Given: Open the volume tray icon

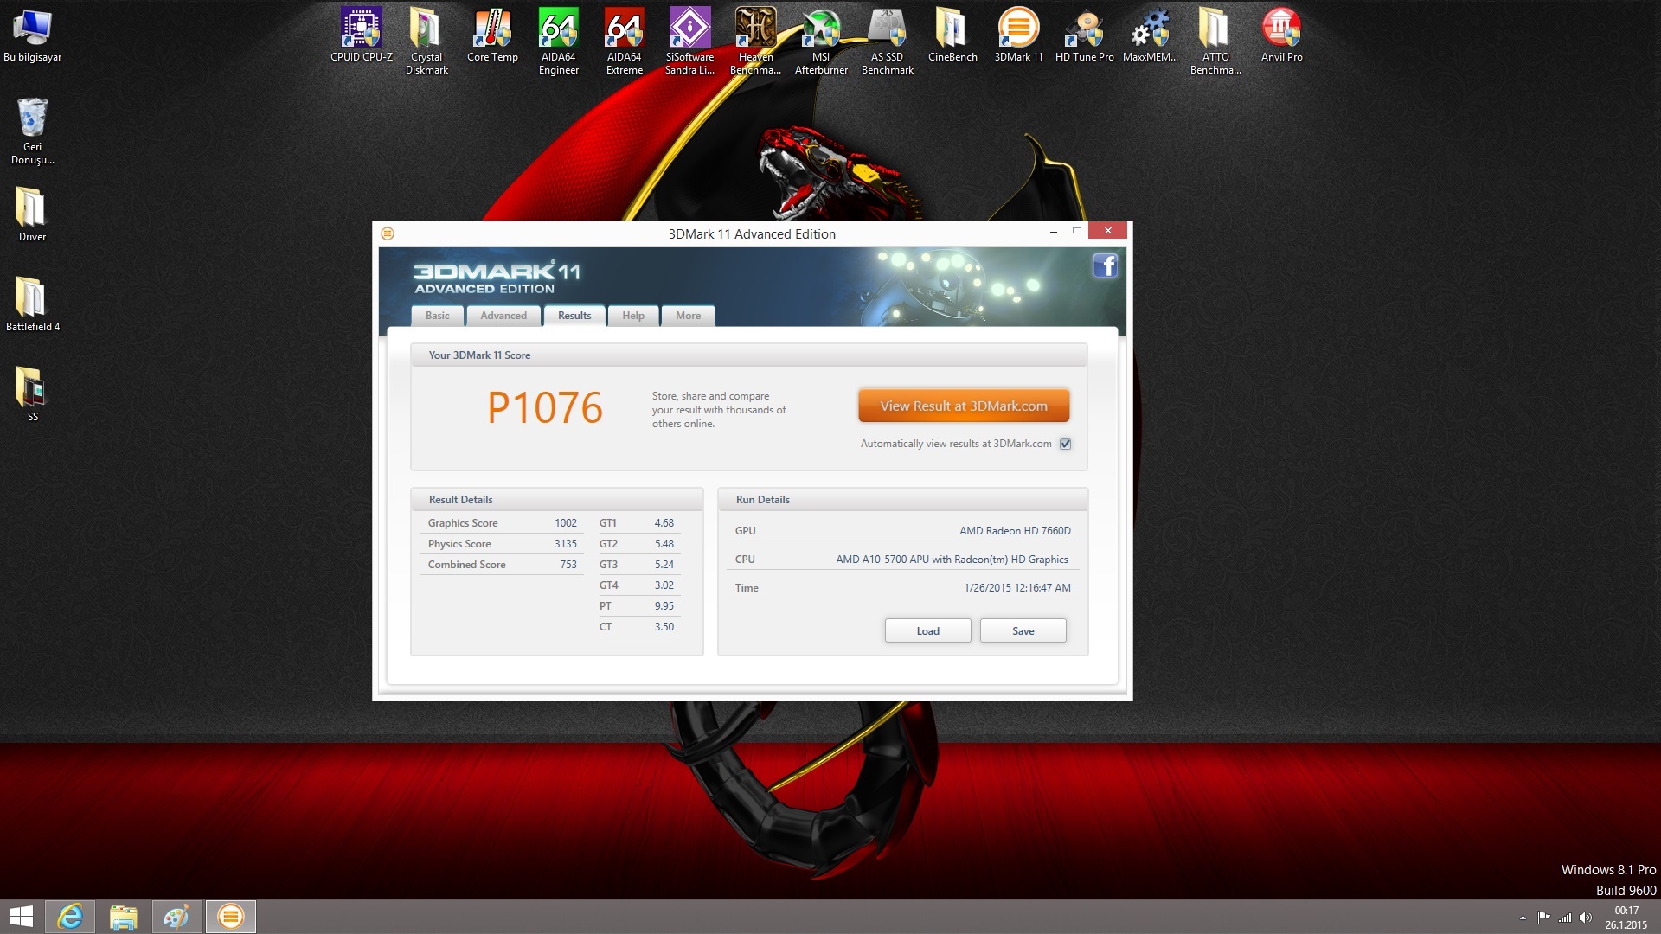Looking at the screenshot, I should 1585,918.
